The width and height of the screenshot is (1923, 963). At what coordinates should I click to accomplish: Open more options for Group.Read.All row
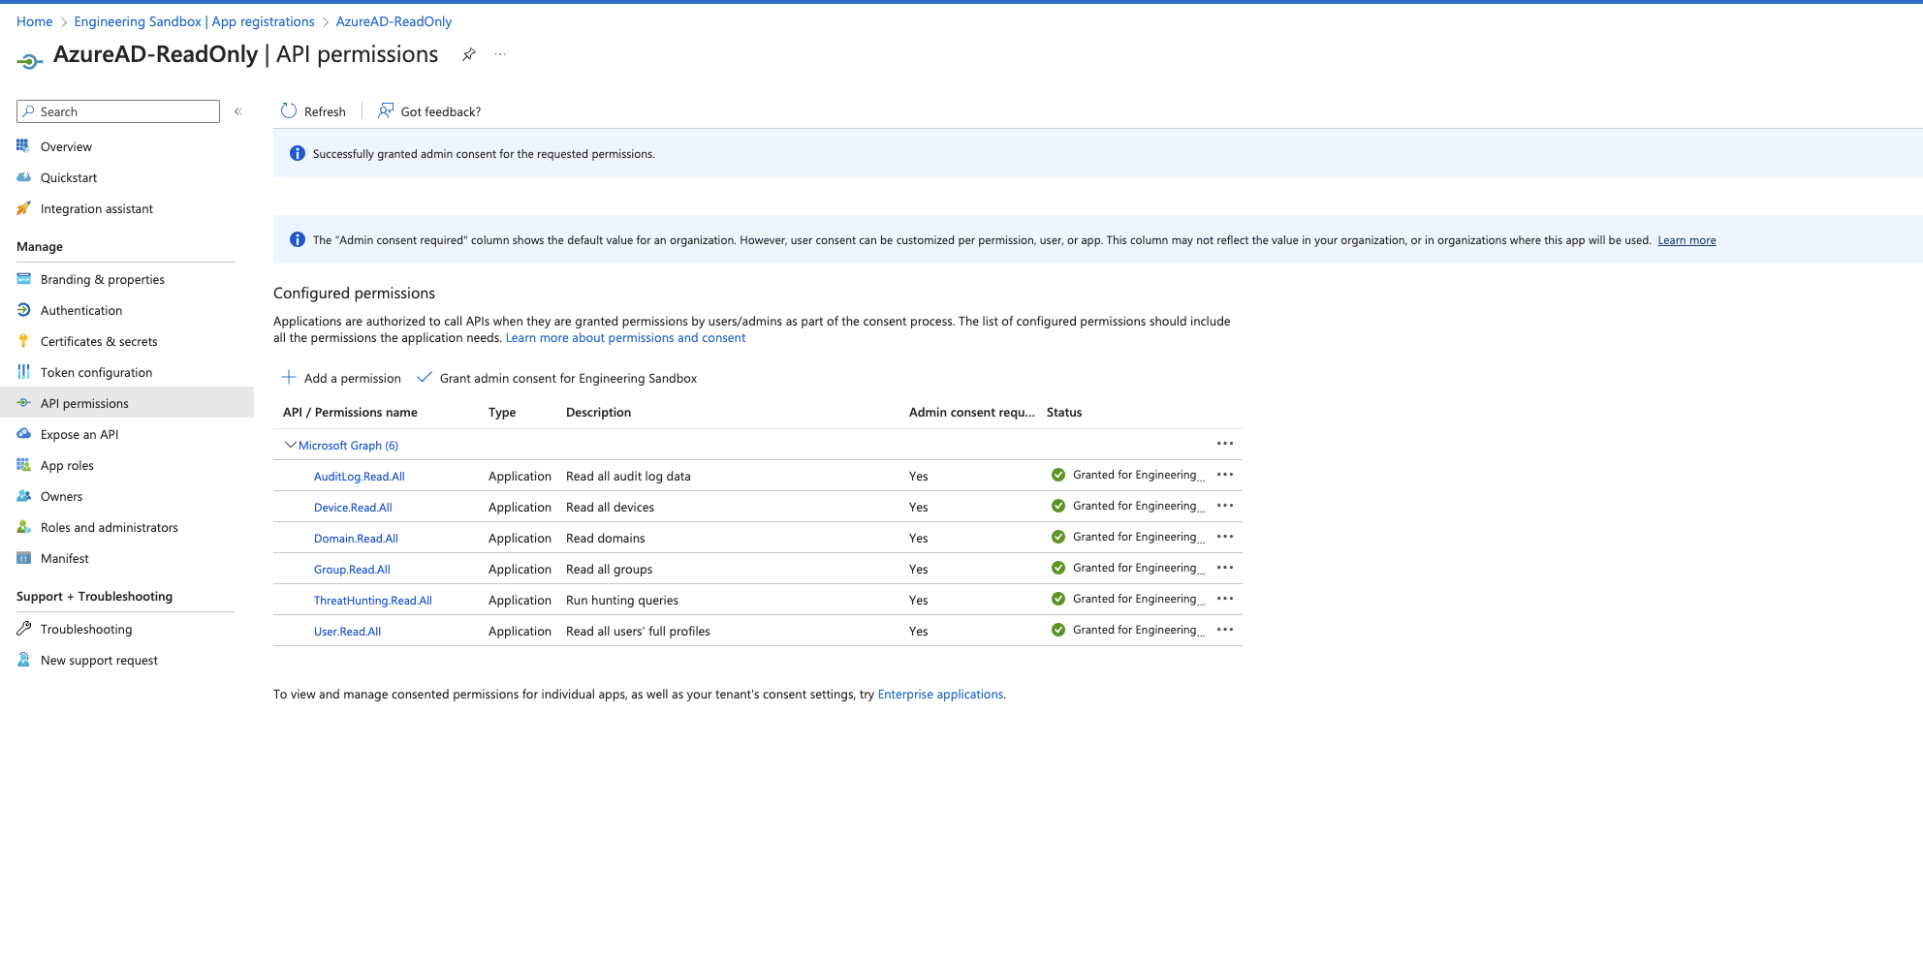[1225, 568]
